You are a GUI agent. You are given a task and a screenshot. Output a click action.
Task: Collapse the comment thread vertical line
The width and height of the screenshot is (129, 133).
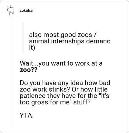(x=11, y=72)
